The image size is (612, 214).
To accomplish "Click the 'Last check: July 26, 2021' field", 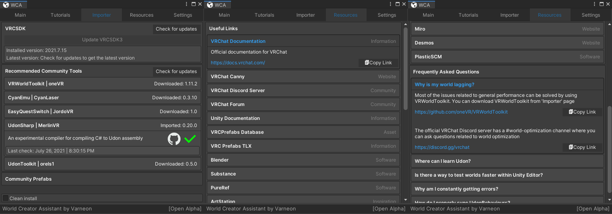I will click(103, 151).
